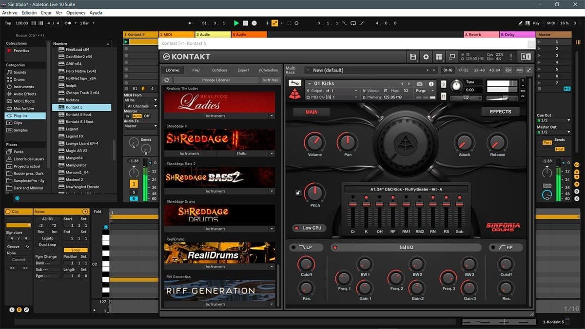This screenshot has width=585, height=329.
Task: Click the Tap tempo button
Action: (8, 23)
